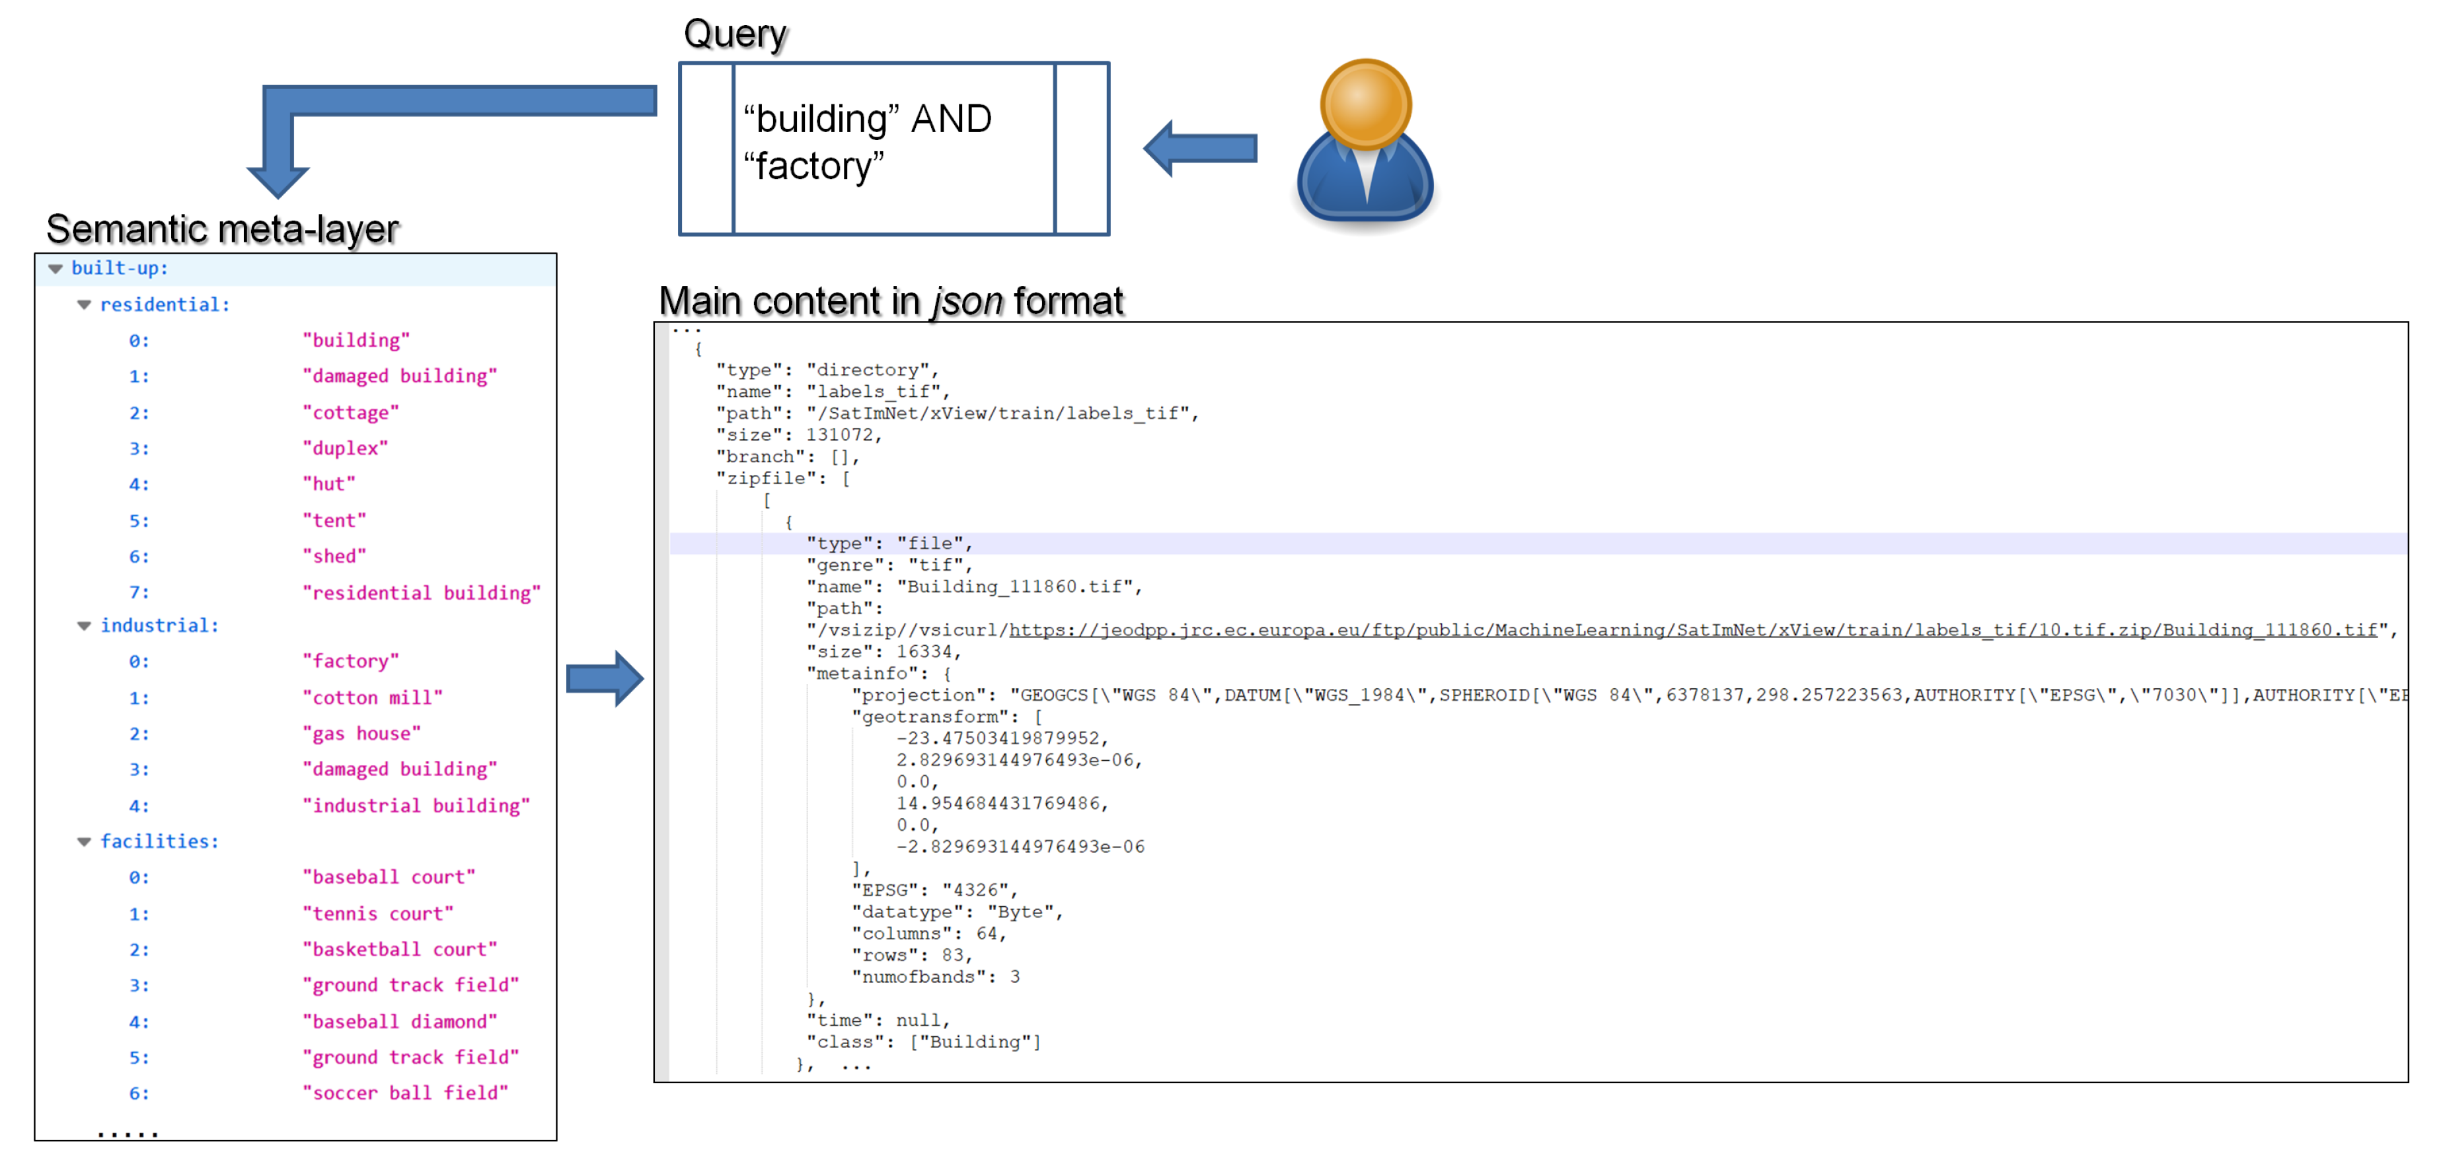The image size is (2443, 1169).
Task: Select the "building" entry under residential
Action: point(356,340)
